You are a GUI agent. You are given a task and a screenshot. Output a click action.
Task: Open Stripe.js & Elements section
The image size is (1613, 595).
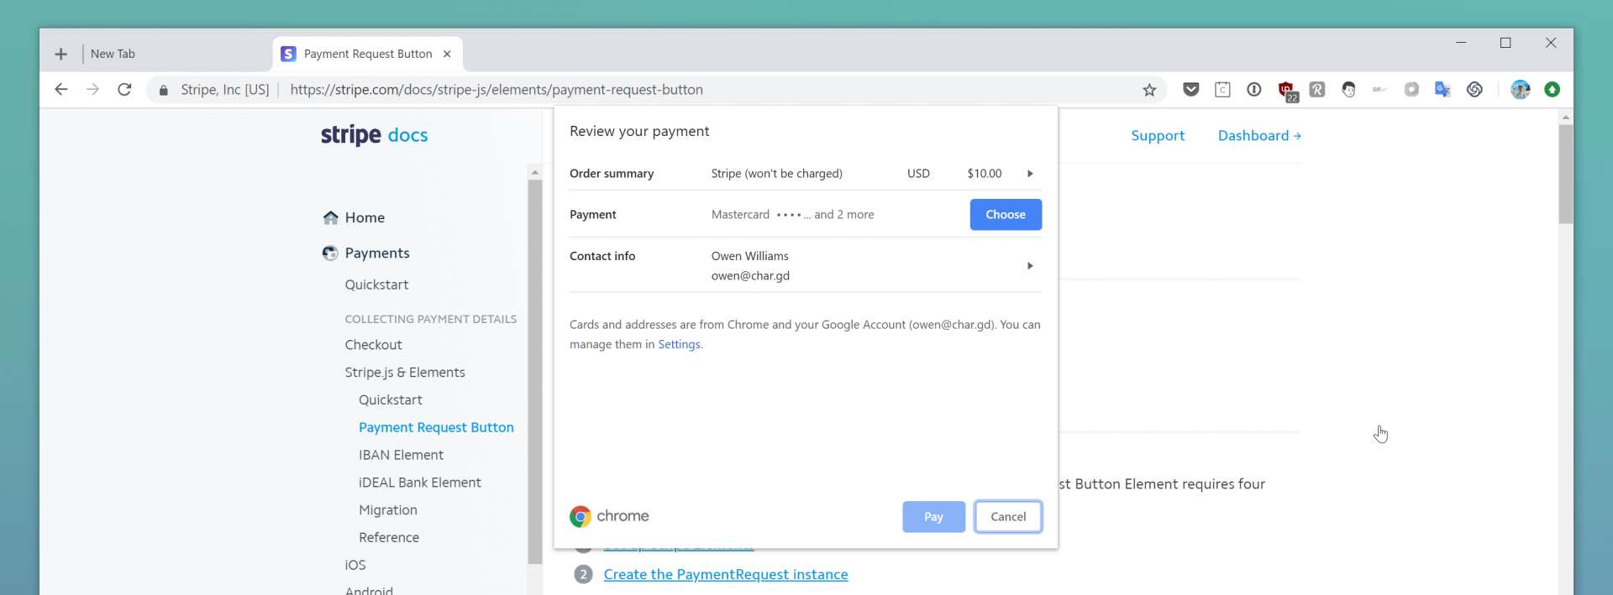(404, 373)
